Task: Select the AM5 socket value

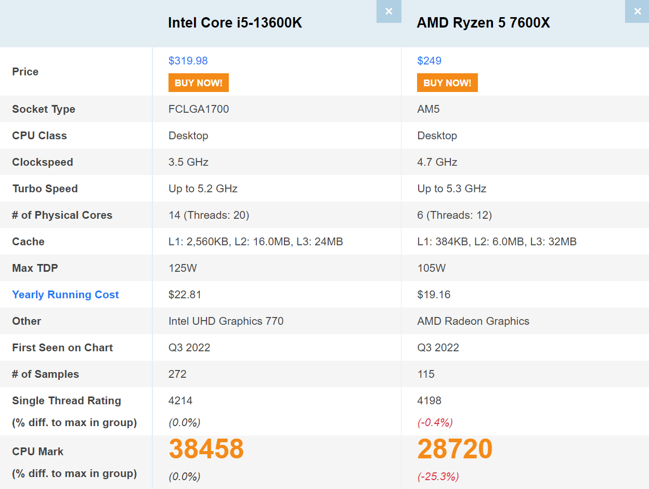Action: (429, 109)
